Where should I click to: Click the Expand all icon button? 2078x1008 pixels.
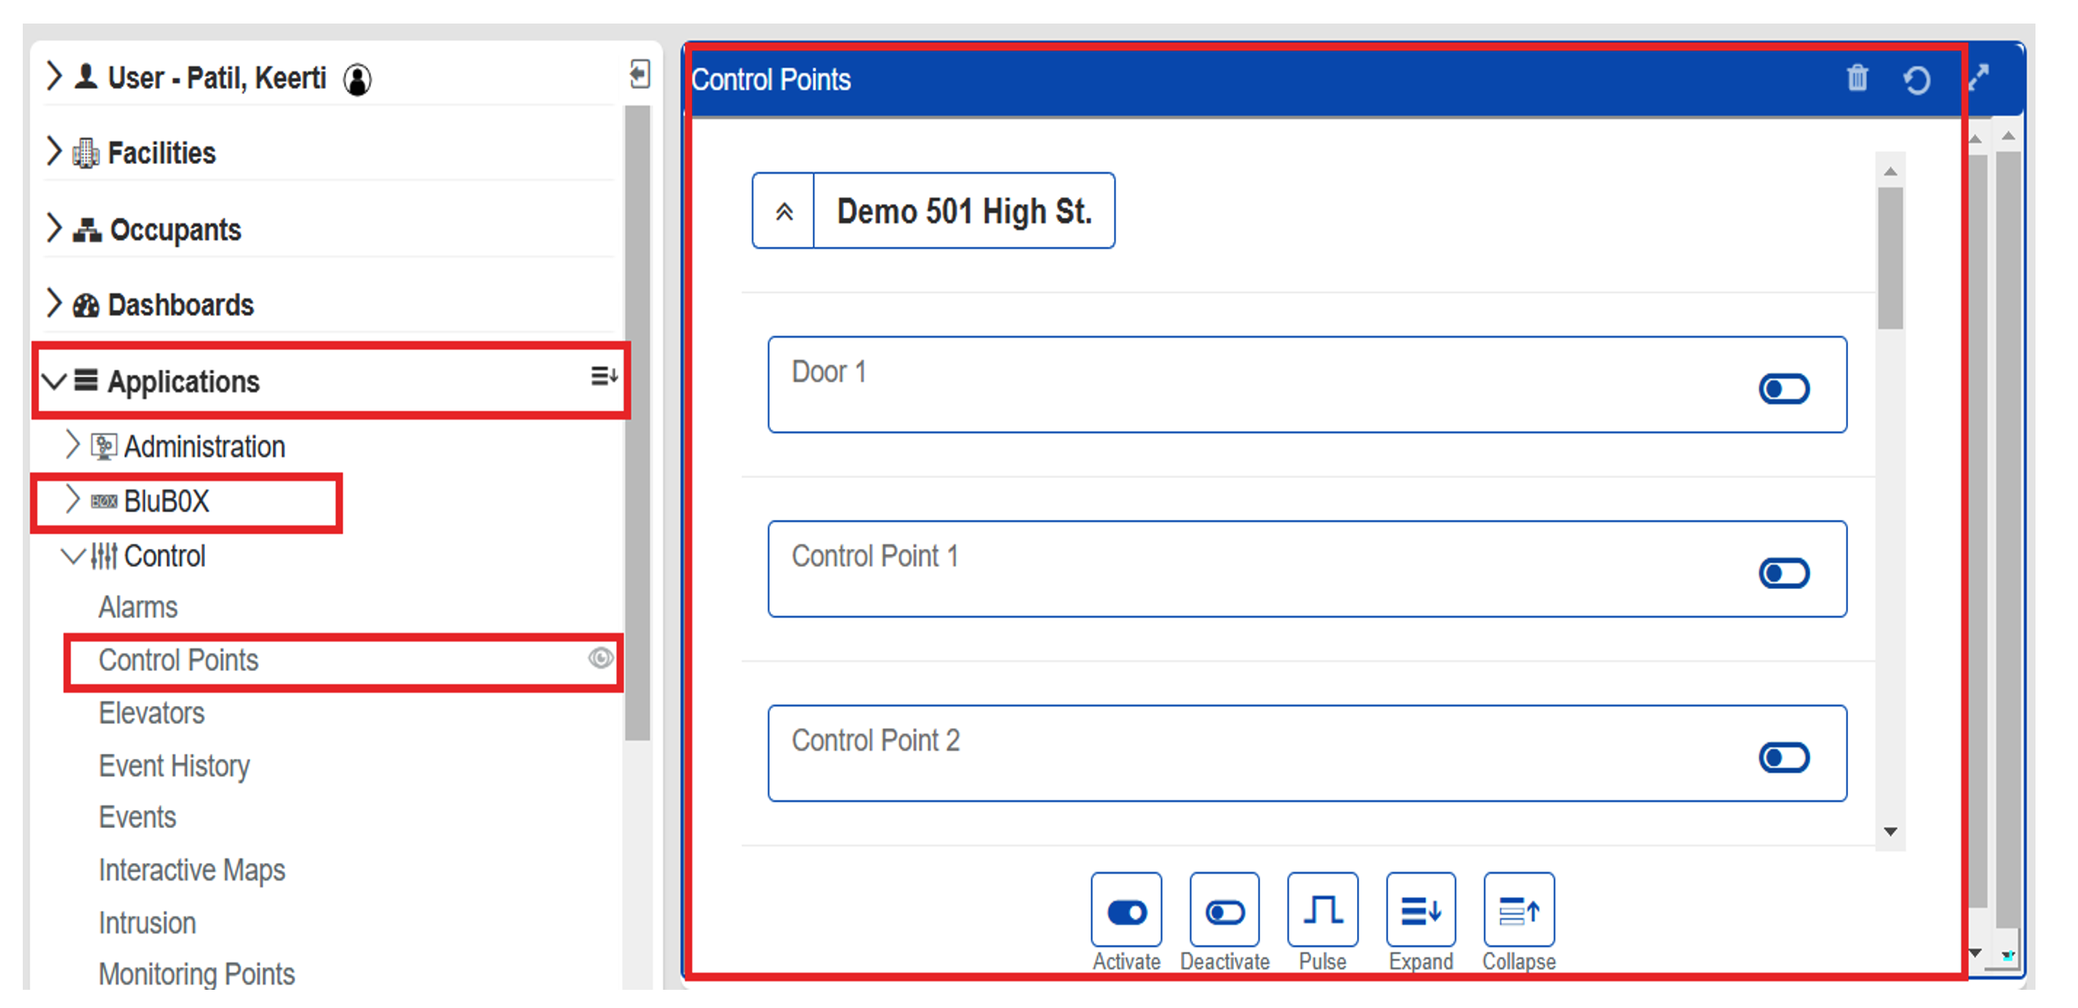coord(1421,911)
